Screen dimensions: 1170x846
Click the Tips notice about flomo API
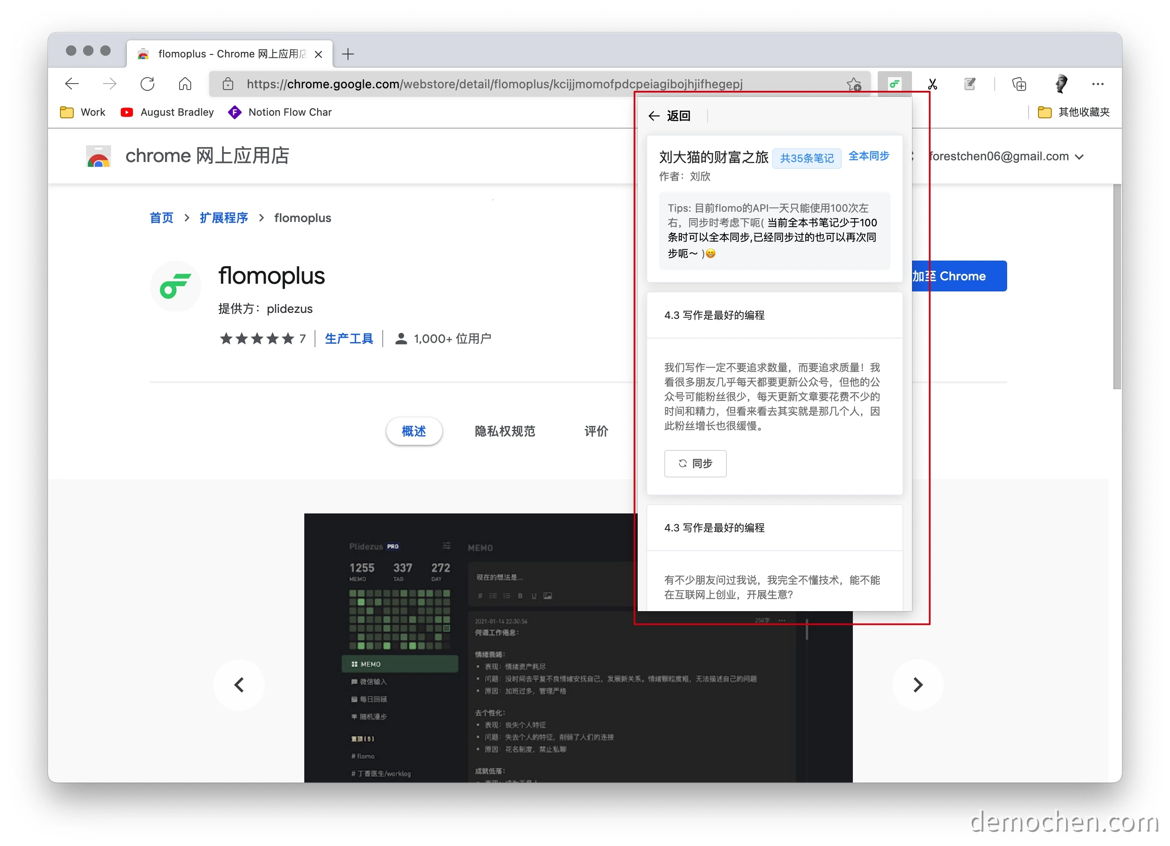coord(774,231)
